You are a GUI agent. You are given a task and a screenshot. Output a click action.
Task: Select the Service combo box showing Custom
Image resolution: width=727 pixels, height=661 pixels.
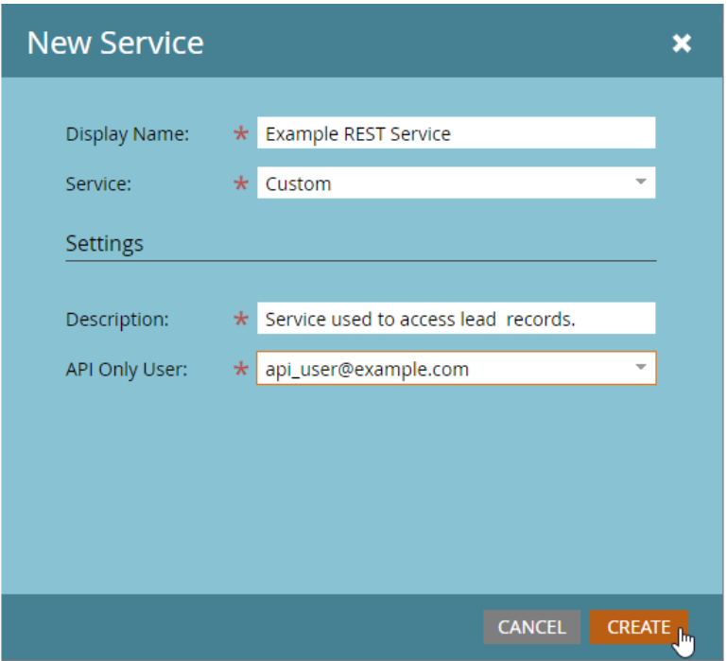pyautogui.click(x=457, y=183)
